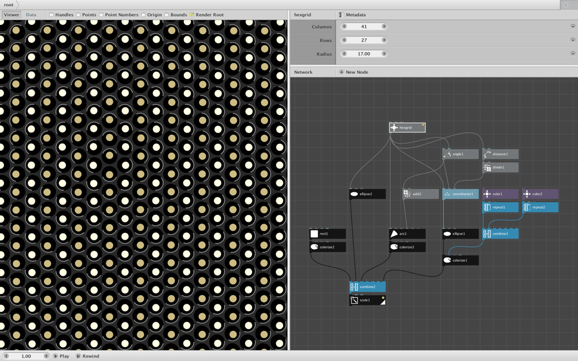Select the ellipse1 node icon
The height and width of the screenshot is (361, 578).
(447, 234)
